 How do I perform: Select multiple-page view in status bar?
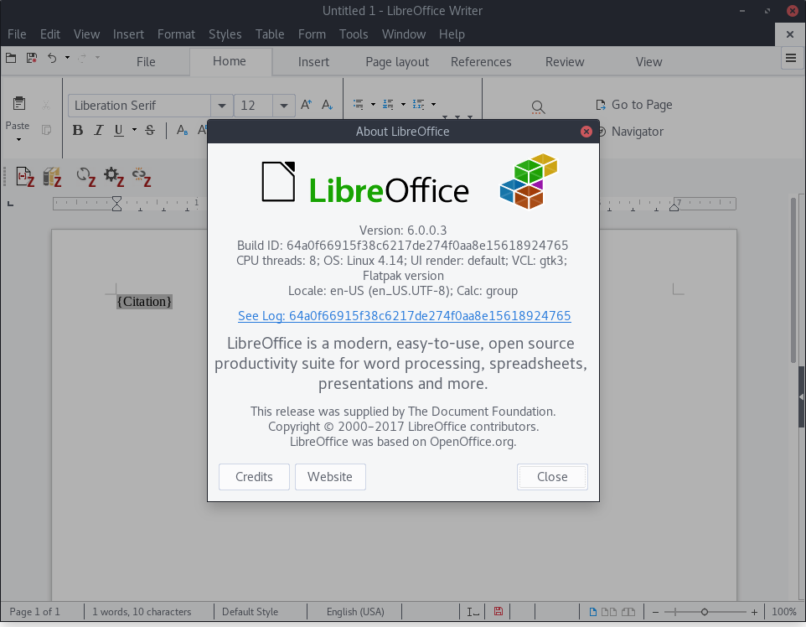(608, 612)
